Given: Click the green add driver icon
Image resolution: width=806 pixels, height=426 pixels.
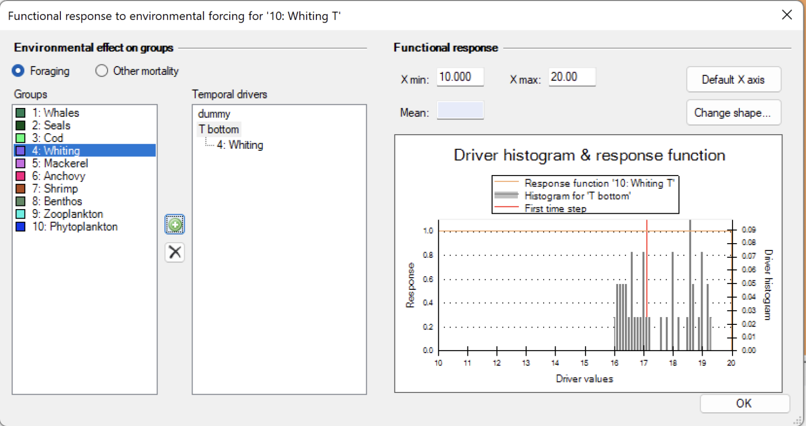Looking at the screenshot, I should click(x=175, y=224).
